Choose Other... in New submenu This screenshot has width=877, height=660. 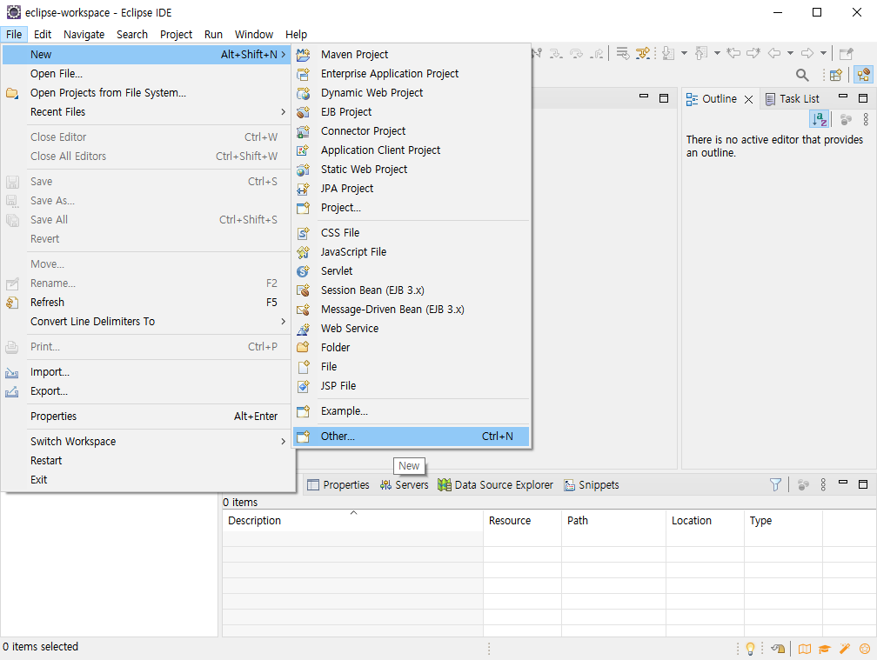point(411,436)
